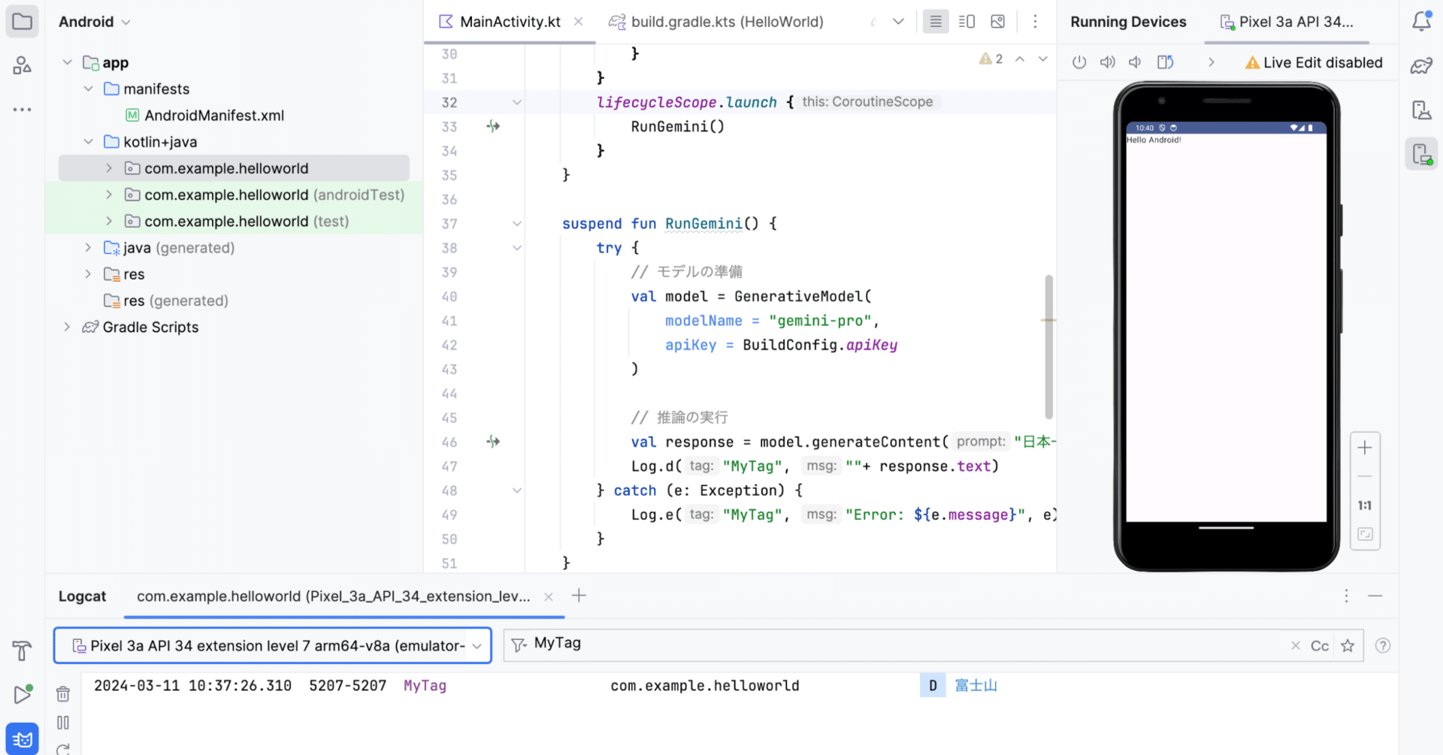
Task: Open Notifications via the bell icon
Action: tap(1421, 21)
